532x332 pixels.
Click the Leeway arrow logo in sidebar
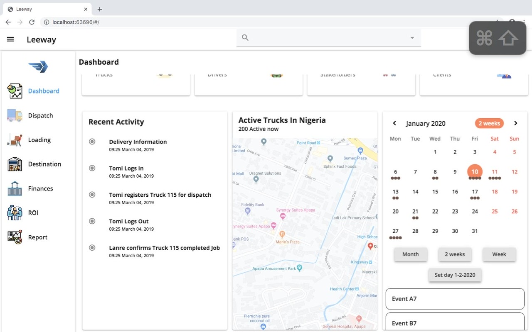[38, 66]
